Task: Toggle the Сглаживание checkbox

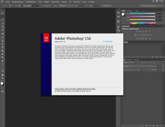Action: (41, 6)
